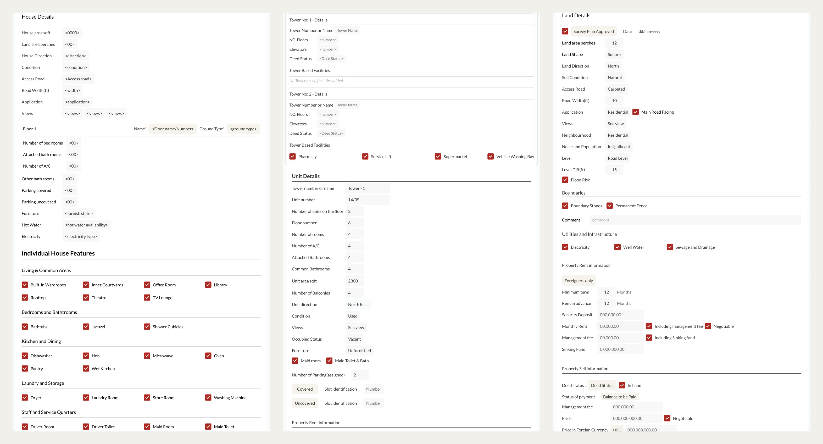The image size is (823, 444).
Task: Toggle the In hand deed checkbox
Action: click(x=622, y=385)
